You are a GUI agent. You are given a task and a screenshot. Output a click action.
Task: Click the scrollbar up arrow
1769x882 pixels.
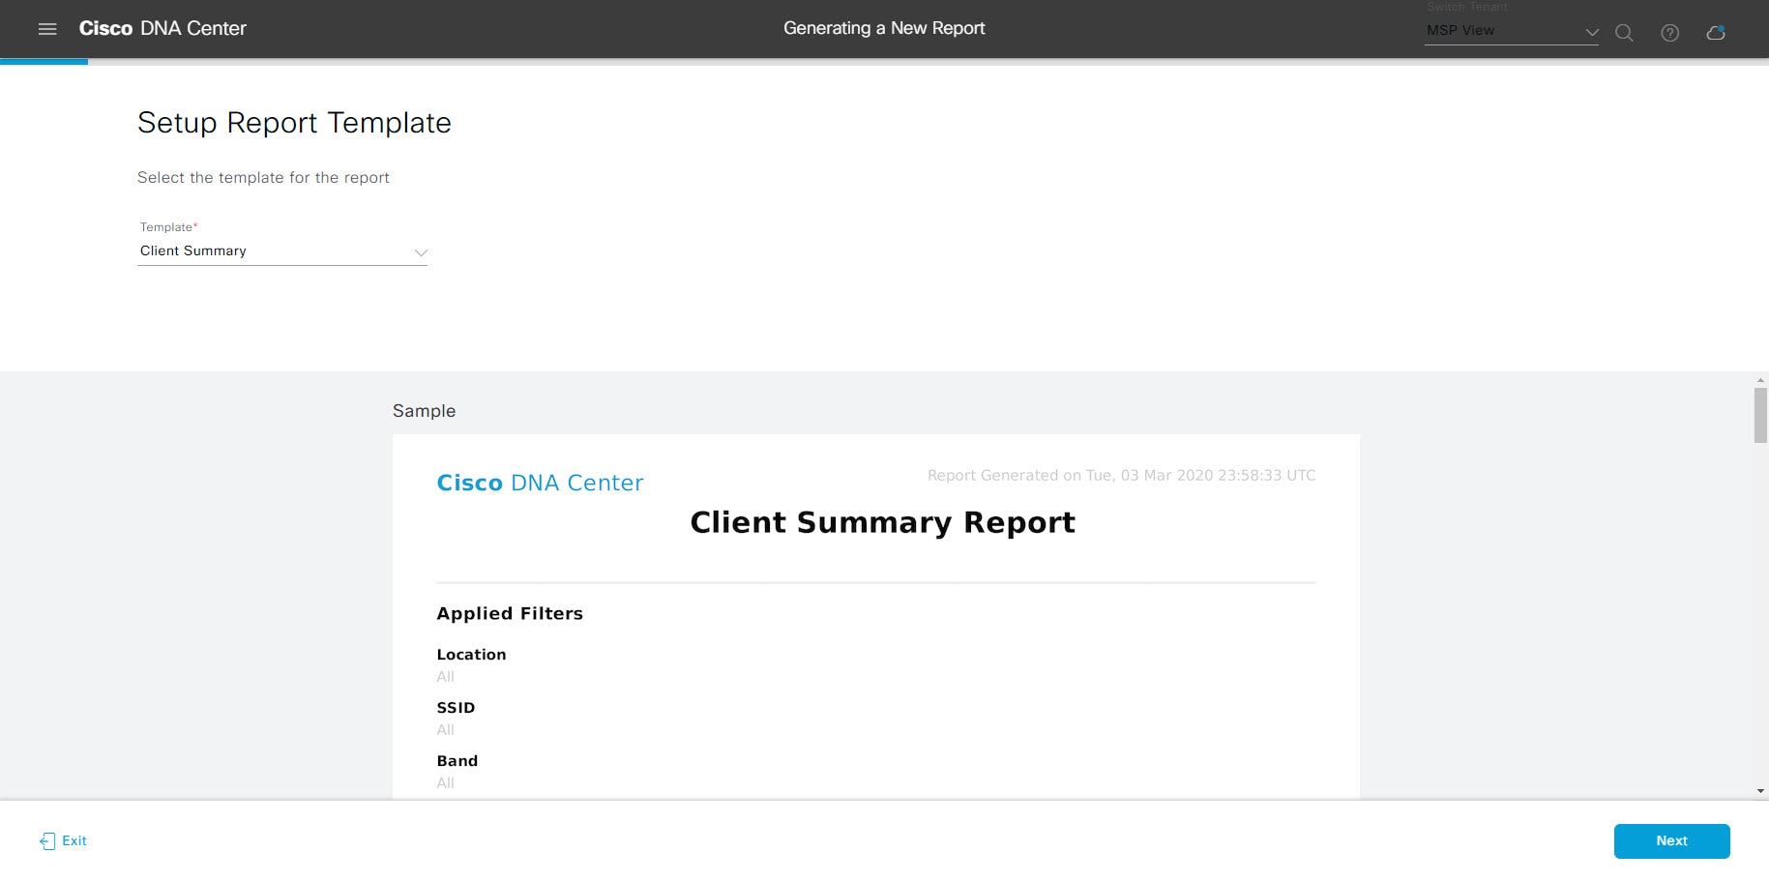pyautogui.click(x=1760, y=381)
